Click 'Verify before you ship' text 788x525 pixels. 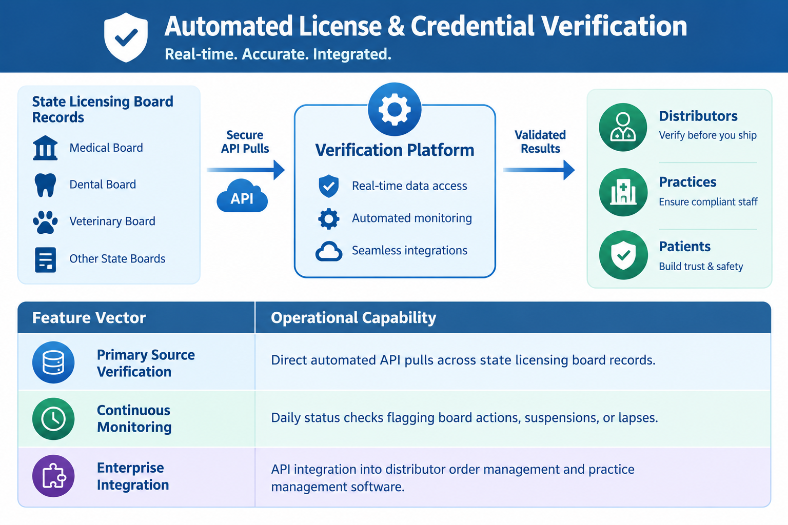(x=707, y=135)
